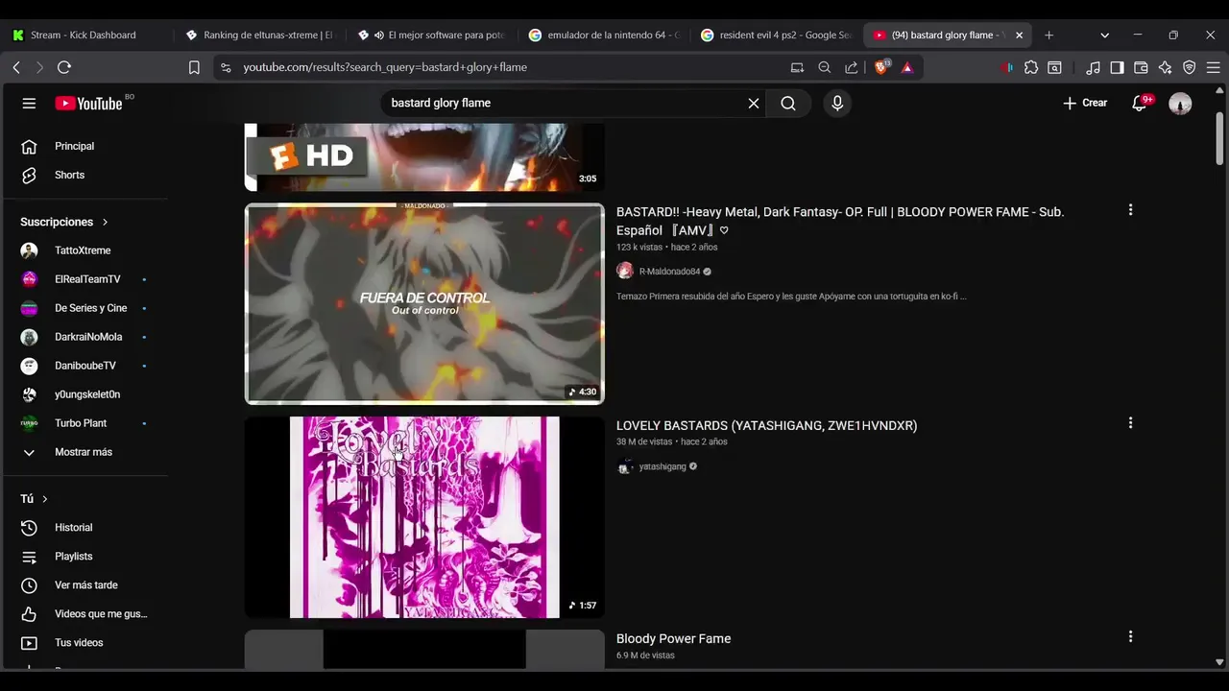Open account avatar menu
The height and width of the screenshot is (691, 1229).
tap(1180, 104)
